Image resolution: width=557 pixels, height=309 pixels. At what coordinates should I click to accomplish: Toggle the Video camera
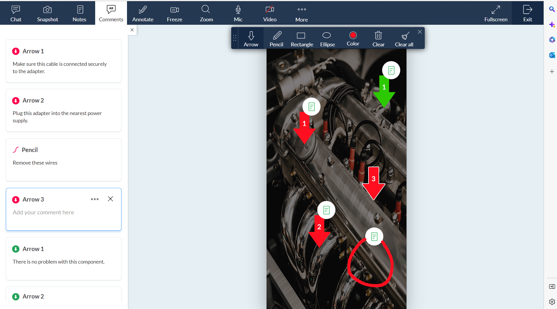[269, 13]
